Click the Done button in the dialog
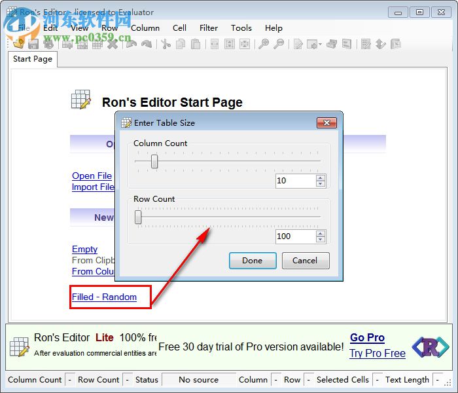 pos(253,261)
